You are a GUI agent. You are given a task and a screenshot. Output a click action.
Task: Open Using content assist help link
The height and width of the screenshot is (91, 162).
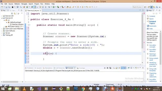(x=154, y=59)
